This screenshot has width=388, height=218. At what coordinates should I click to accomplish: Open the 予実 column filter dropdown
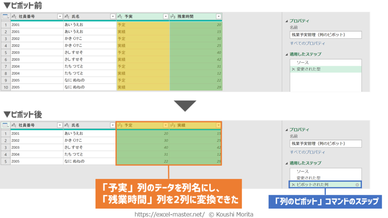pyautogui.click(x=166, y=17)
